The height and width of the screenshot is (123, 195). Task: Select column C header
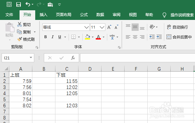[x=67, y=69]
